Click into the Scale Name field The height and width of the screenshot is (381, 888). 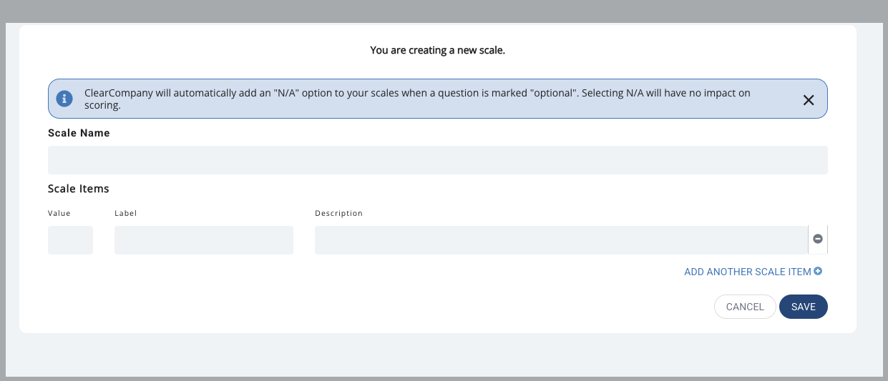tap(438, 160)
